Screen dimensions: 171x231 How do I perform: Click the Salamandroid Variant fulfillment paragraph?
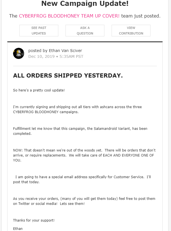80,131
